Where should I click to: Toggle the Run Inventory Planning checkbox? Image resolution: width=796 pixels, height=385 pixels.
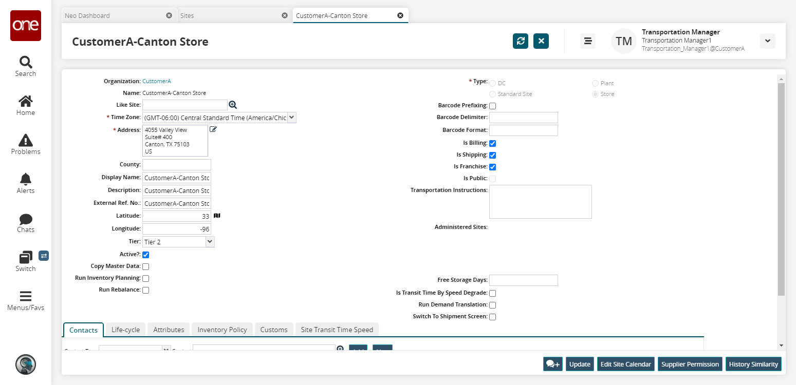coord(146,278)
